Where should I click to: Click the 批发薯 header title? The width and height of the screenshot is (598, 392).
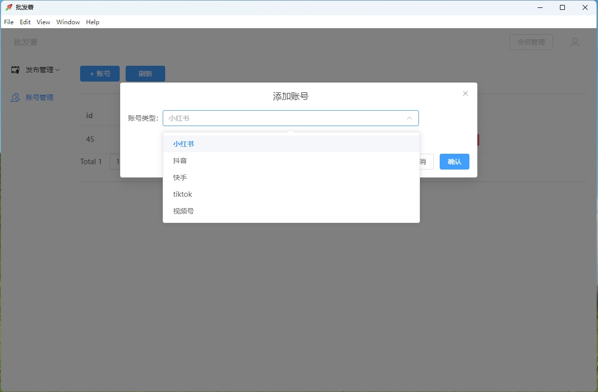pos(26,42)
